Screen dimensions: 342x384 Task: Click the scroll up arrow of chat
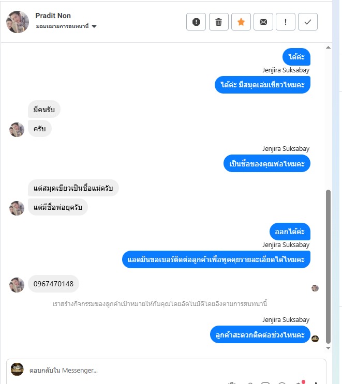tap(328, 48)
